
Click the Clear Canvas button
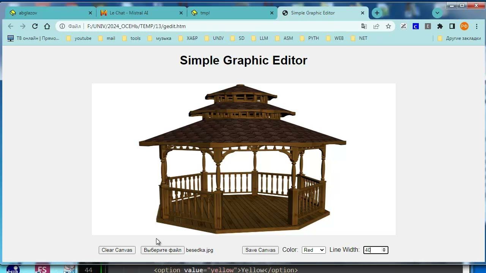pyautogui.click(x=117, y=250)
